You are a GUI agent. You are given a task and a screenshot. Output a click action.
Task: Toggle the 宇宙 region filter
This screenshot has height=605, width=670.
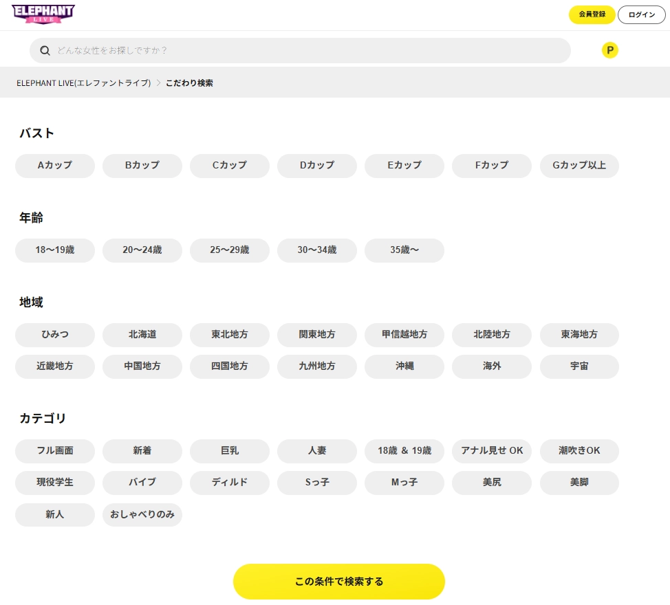(x=579, y=366)
